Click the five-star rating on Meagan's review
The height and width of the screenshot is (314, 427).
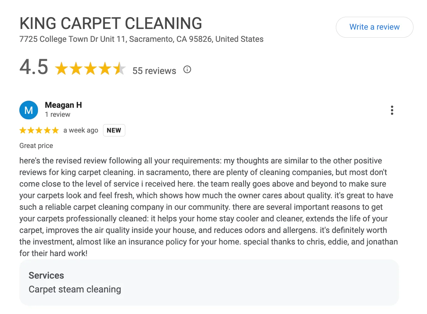tap(39, 130)
